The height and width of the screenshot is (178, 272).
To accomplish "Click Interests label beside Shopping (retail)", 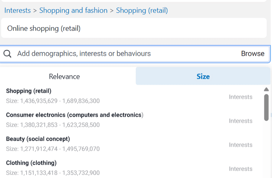I will click(241, 97).
